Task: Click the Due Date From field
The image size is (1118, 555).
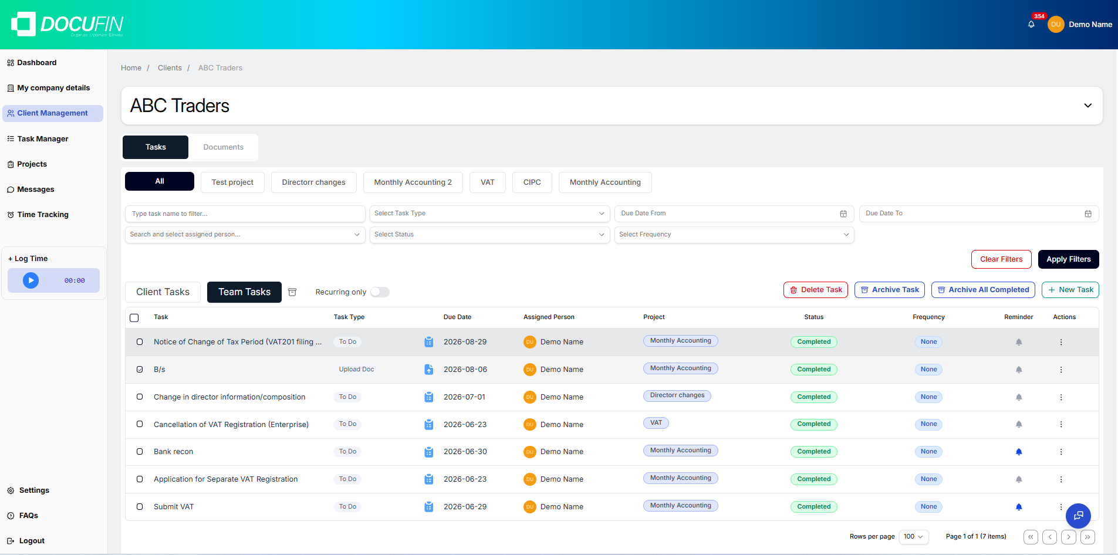Action: pos(734,214)
